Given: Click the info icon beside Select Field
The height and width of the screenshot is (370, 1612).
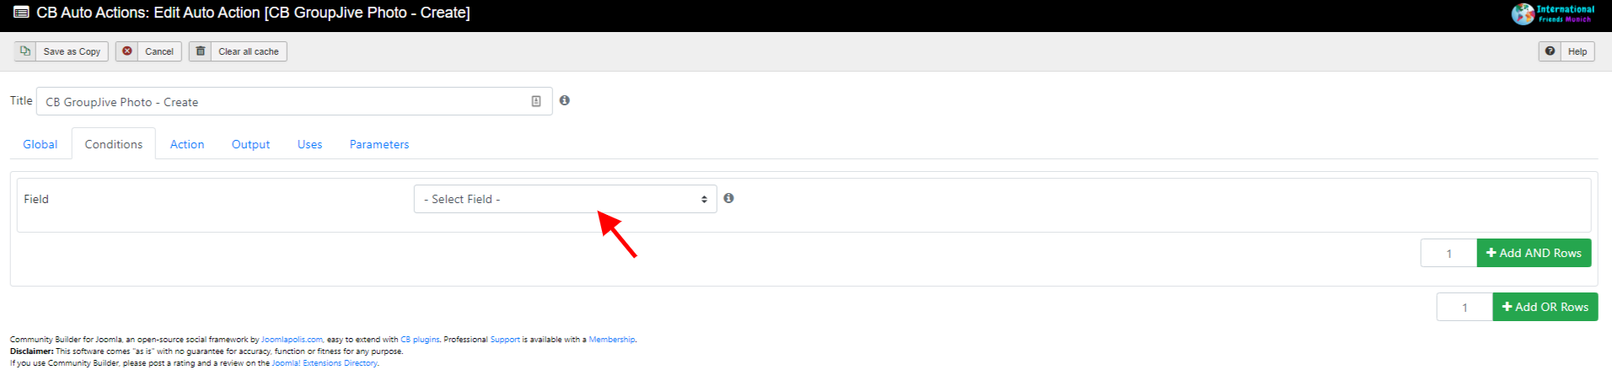Looking at the screenshot, I should click(729, 198).
